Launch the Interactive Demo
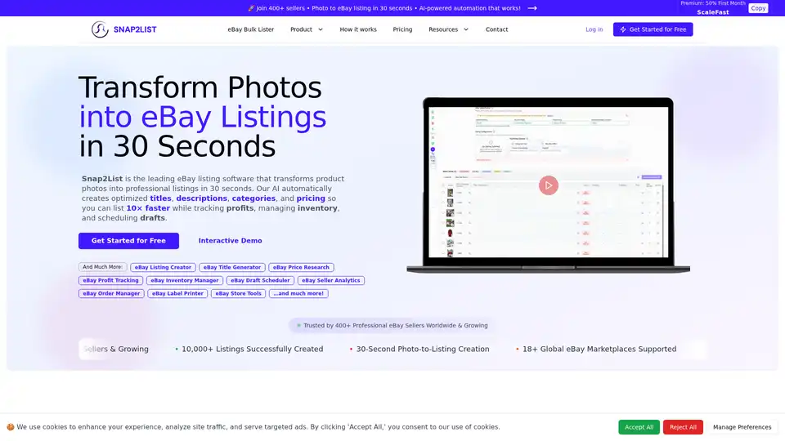This screenshot has width=785, height=441. tap(230, 241)
